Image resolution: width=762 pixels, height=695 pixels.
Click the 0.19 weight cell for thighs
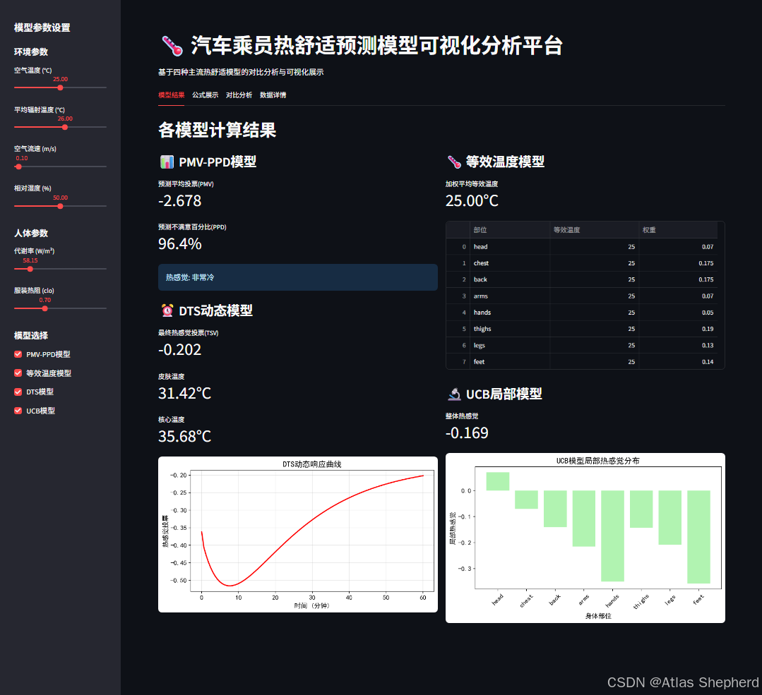678,329
